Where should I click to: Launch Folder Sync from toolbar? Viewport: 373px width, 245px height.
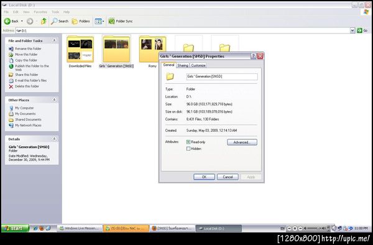(x=121, y=21)
